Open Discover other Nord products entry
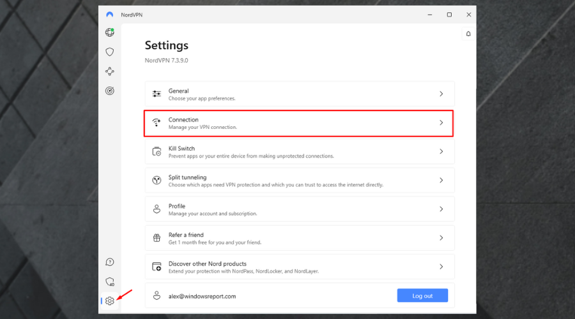The height and width of the screenshot is (319, 575). click(207, 263)
